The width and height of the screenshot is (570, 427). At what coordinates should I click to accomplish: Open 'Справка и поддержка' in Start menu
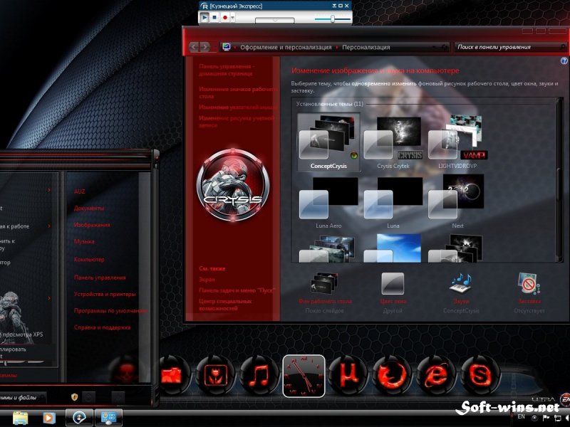coord(102,327)
